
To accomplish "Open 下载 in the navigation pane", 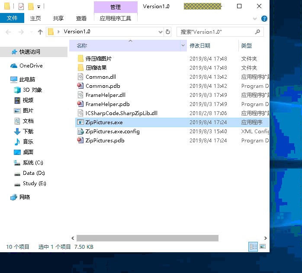I will 28,132.
